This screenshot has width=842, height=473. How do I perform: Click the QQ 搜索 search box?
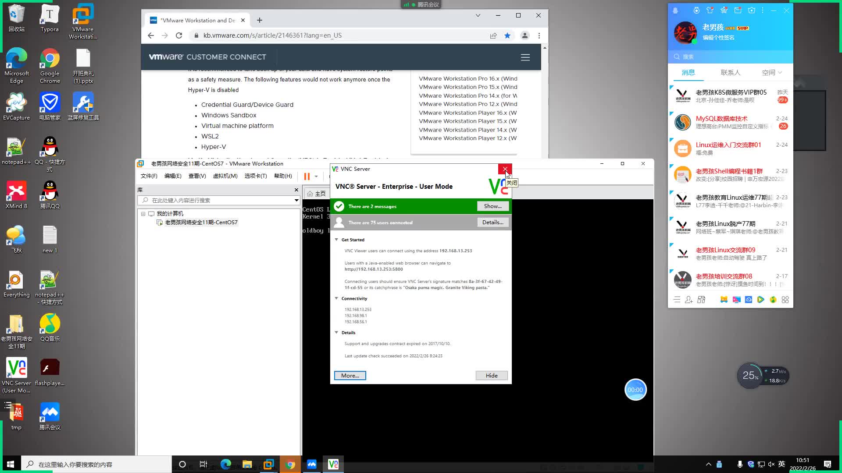click(731, 57)
